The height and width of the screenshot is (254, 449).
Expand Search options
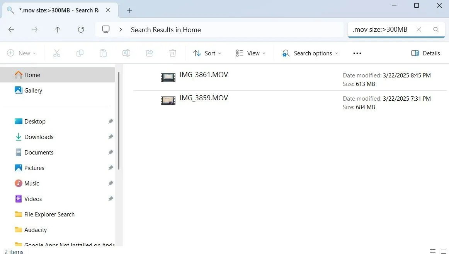310,53
